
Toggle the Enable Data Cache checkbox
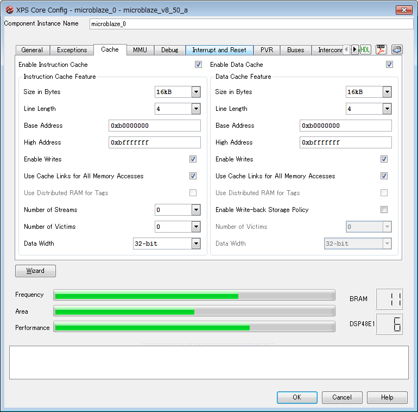tap(389, 65)
